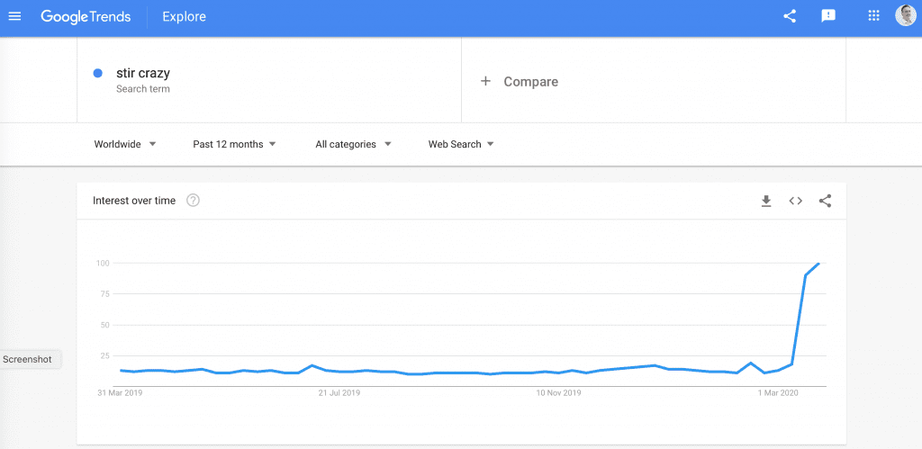Add a term with Compare
This screenshot has height=449, width=922.
click(x=520, y=82)
